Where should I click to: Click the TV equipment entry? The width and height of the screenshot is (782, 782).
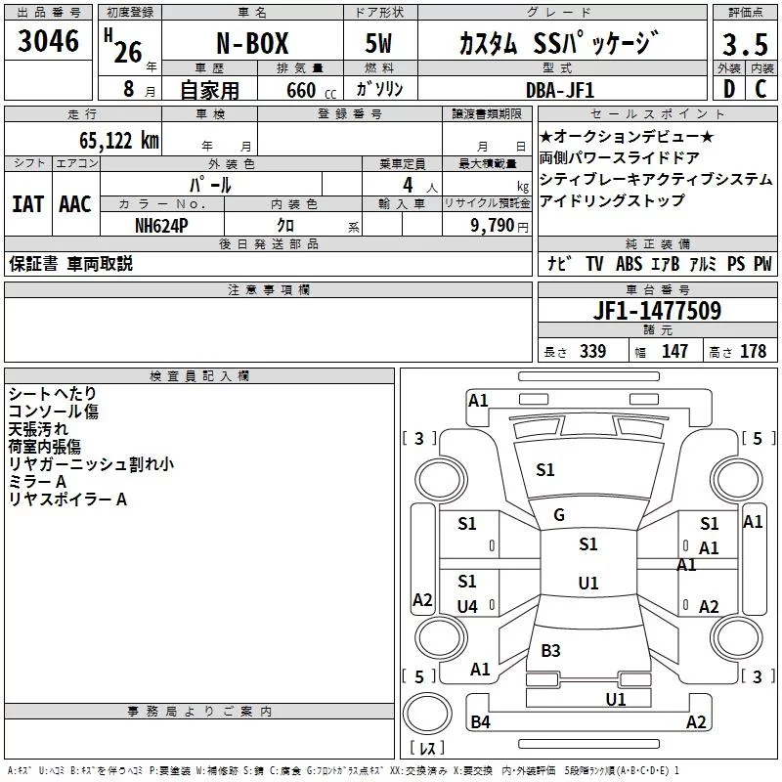click(594, 263)
